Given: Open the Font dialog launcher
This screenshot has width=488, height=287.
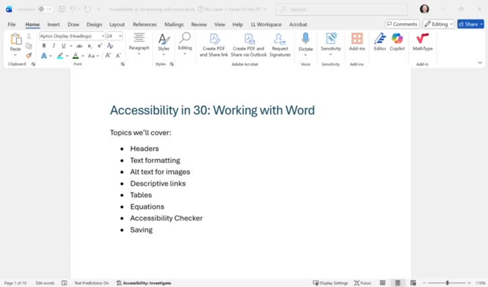Looking at the screenshot, I should pyautogui.click(x=123, y=64).
